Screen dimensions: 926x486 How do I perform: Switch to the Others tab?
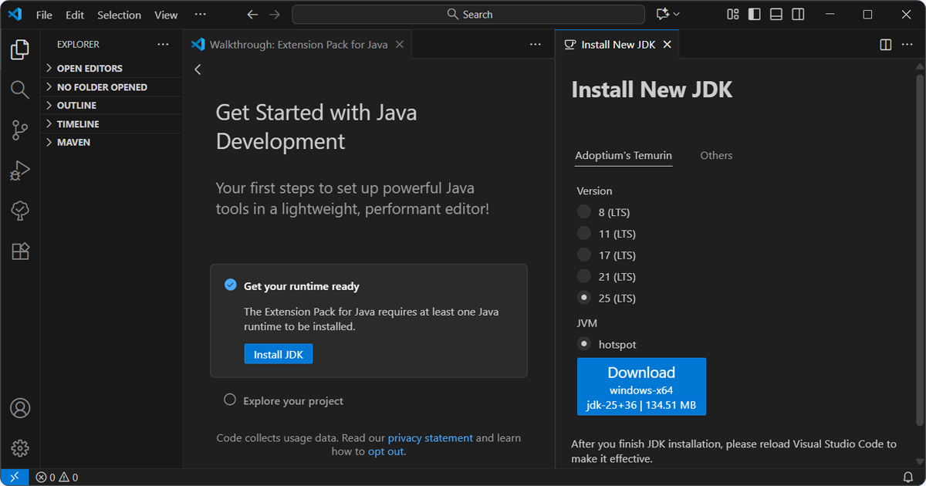tap(716, 156)
